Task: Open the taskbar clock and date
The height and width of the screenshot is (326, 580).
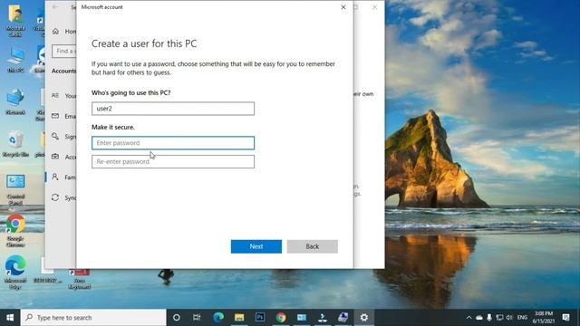Action: pos(544,318)
